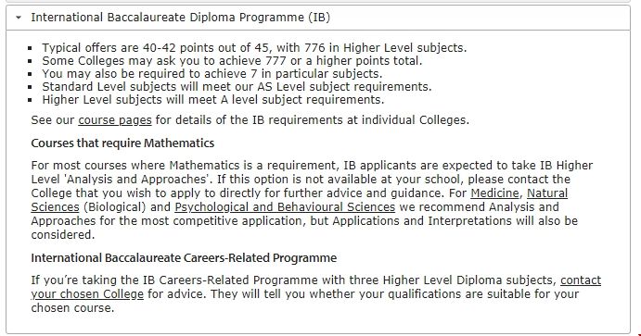Click the Careers-Related Programme advice paragraph
This screenshot has height=336, width=641.
[x=316, y=294]
